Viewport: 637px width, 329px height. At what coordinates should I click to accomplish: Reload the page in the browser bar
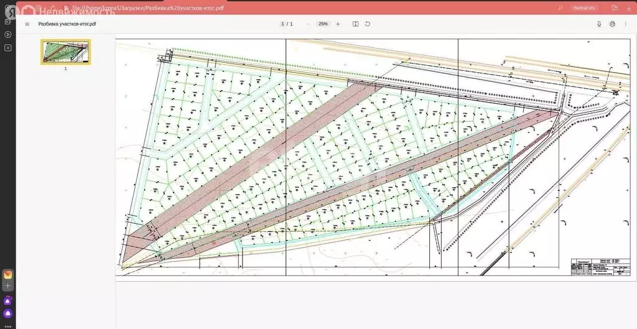[x=52, y=8]
